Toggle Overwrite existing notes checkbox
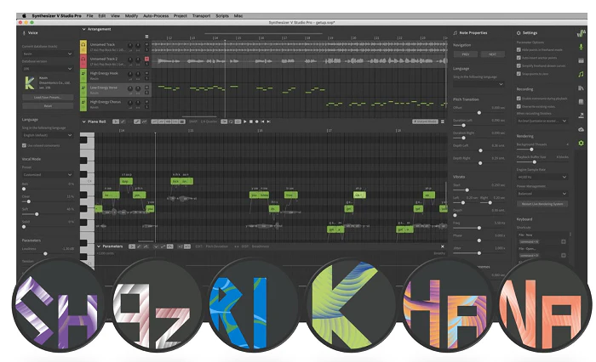The width and height of the screenshot is (596, 362). (x=519, y=106)
